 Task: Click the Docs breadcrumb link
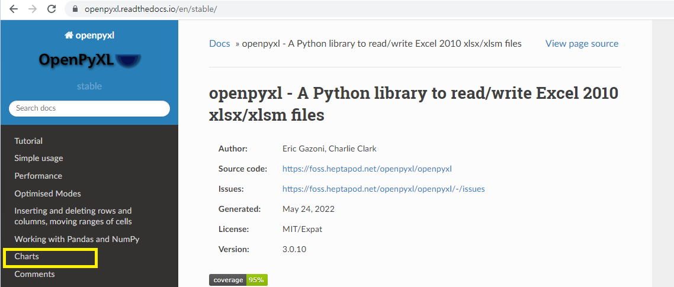220,43
